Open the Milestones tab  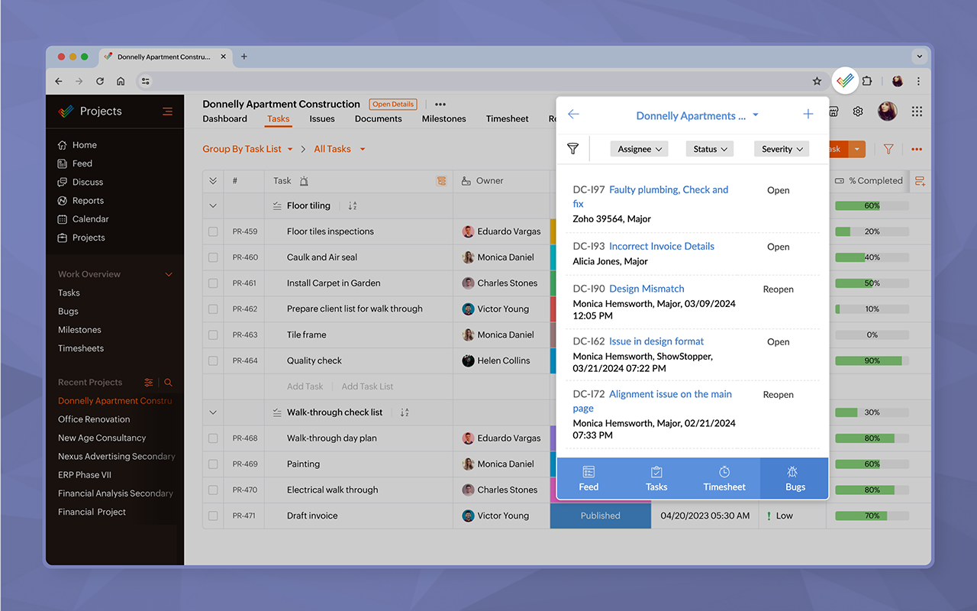(443, 118)
